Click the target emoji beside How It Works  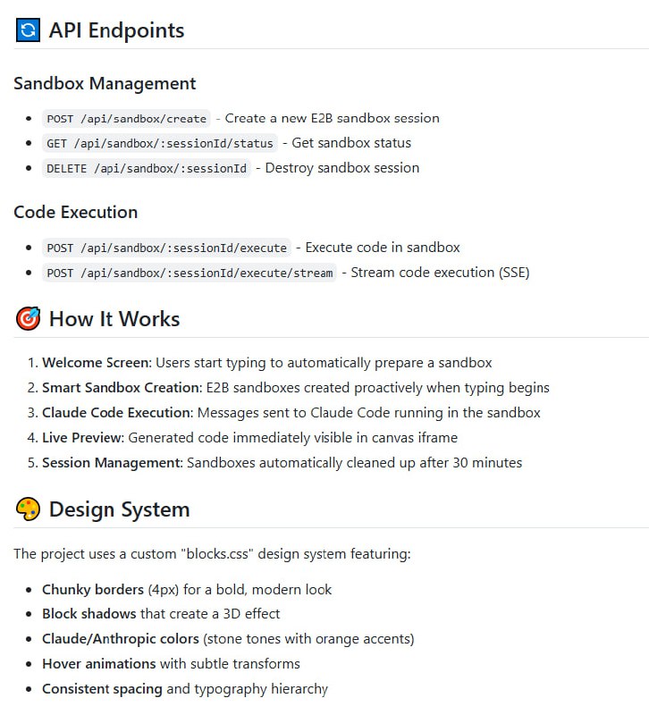pos(28,319)
